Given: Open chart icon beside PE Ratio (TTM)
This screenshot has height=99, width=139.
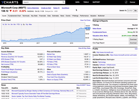Looking at the screenshot, I should click(90, 64).
